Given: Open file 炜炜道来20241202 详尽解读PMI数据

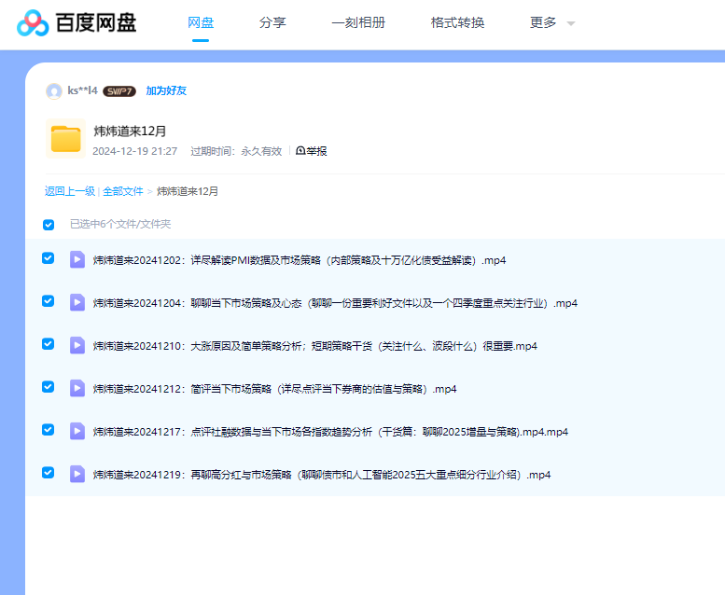Looking at the screenshot, I should point(300,260).
